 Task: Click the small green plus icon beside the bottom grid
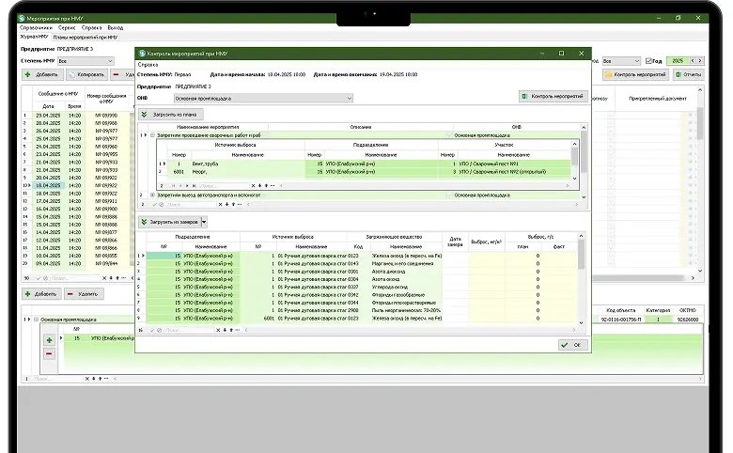point(49,339)
